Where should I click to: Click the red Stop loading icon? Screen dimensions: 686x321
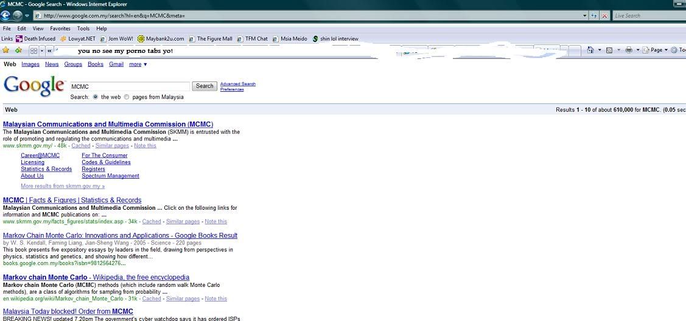pos(604,16)
